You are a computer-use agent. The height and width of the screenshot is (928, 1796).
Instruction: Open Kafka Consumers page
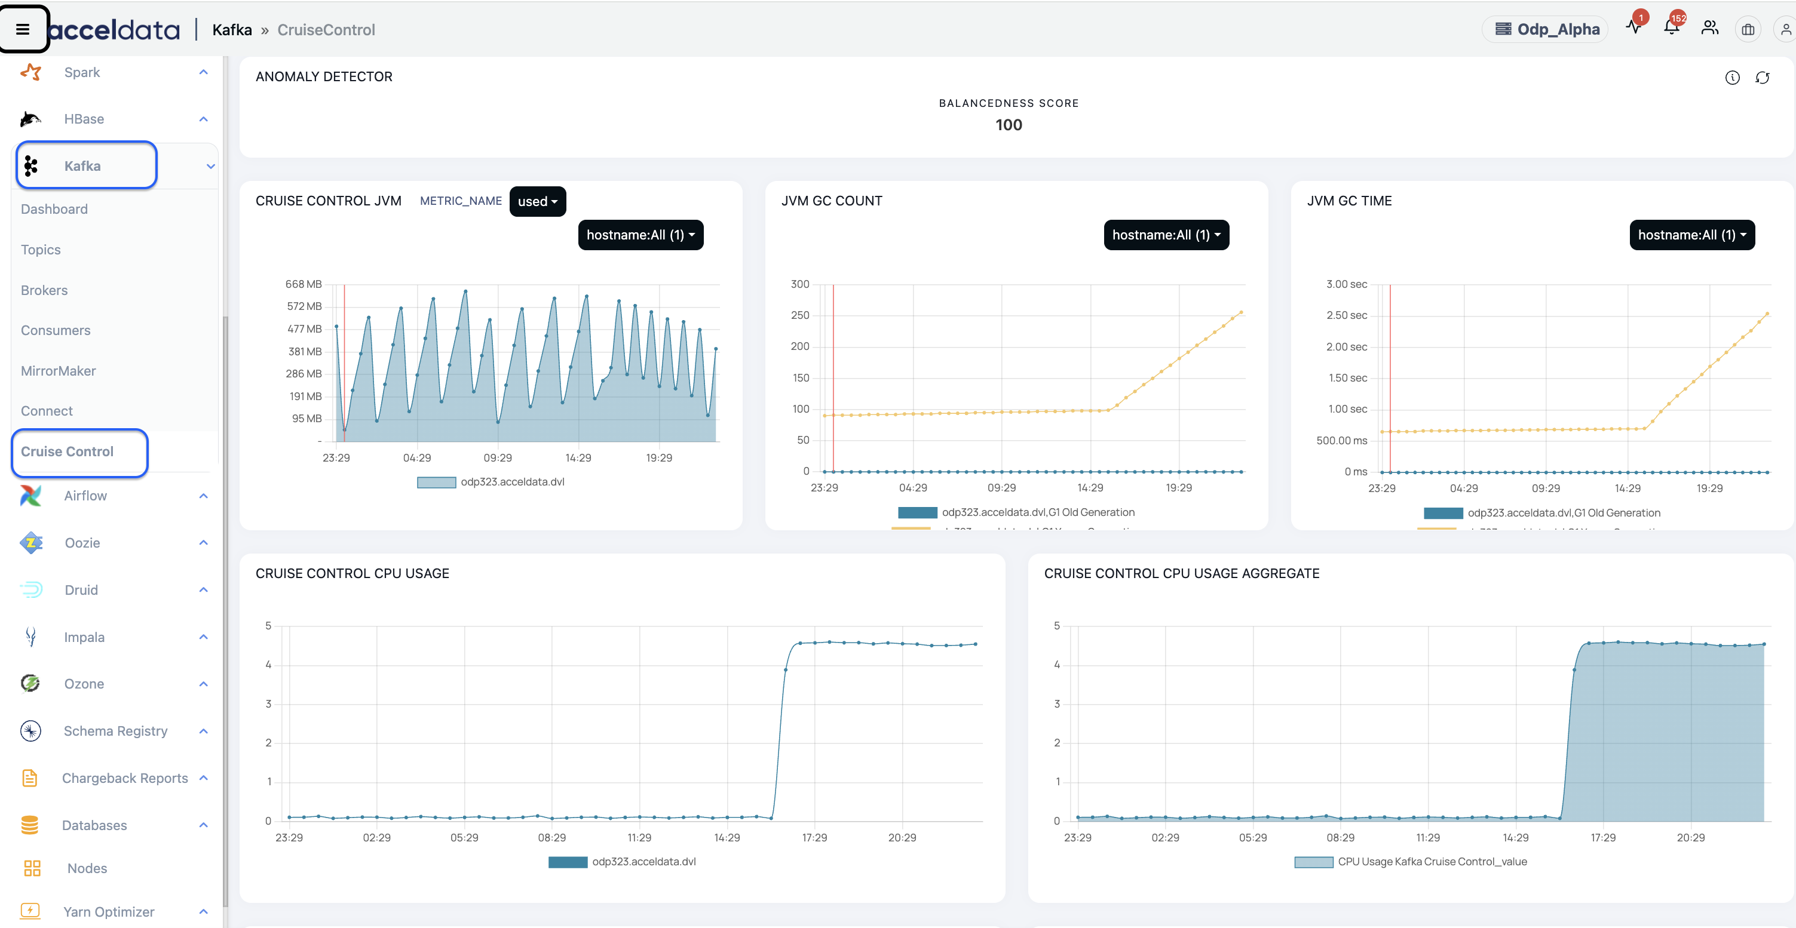pyautogui.click(x=56, y=330)
